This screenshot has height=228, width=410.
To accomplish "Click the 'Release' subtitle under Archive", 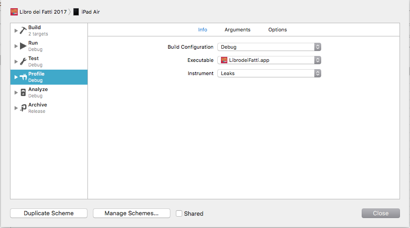I will click(x=37, y=111).
